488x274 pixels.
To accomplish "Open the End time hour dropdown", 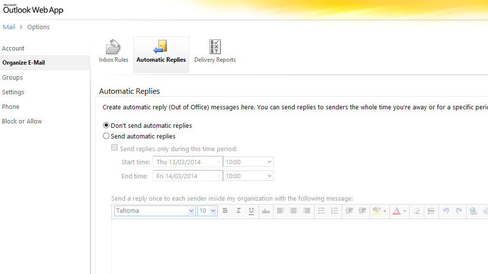I will coord(248,176).
